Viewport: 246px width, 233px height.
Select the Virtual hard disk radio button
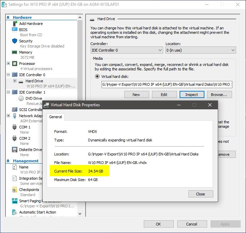click(x=97, y=77)
